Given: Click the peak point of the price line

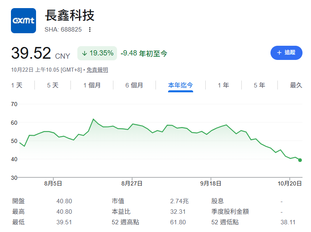Looking at the screenshot, I should pos(93,119).
